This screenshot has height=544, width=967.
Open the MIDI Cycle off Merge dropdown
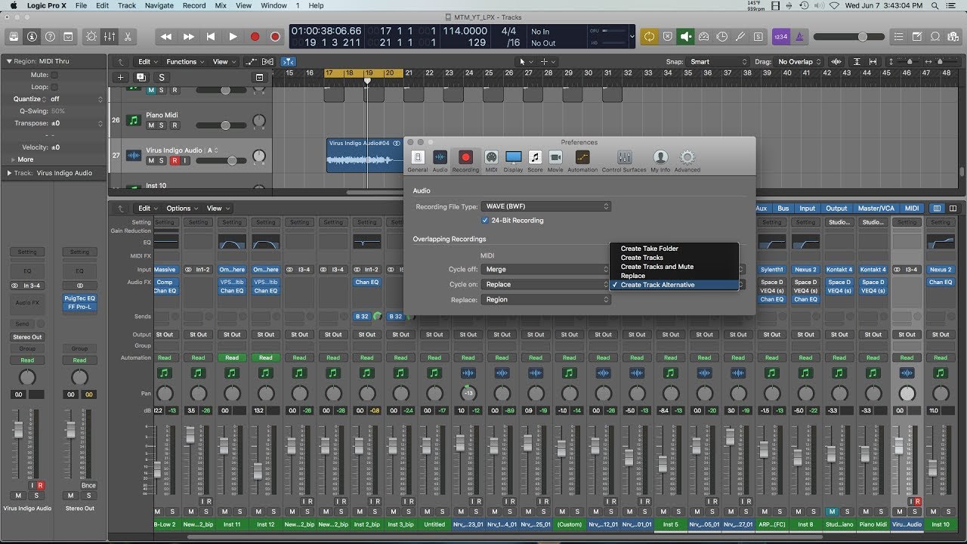tap(547, 269)
